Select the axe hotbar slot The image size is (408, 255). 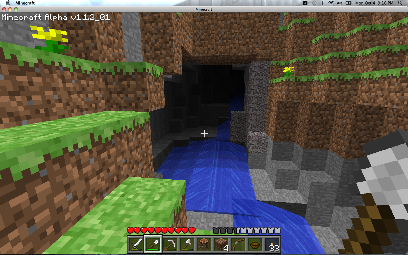tap(187, 245)
